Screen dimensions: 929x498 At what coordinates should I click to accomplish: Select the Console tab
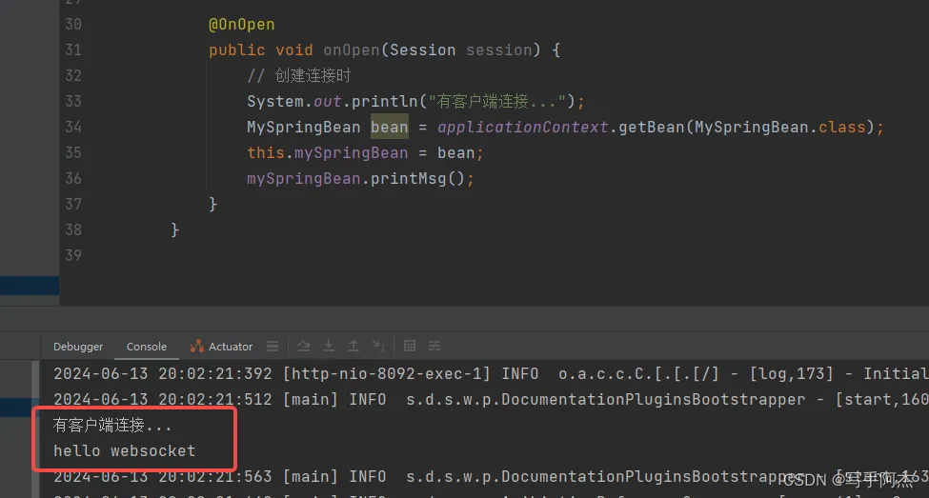[x=147, y=347]
